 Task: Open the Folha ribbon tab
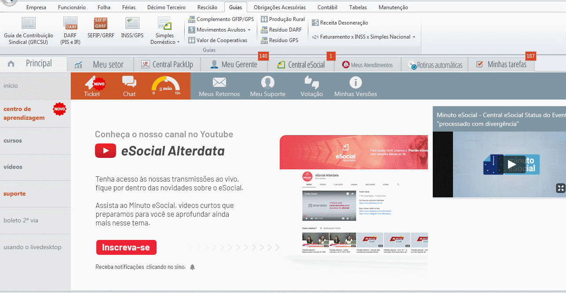tap(104, 7)
